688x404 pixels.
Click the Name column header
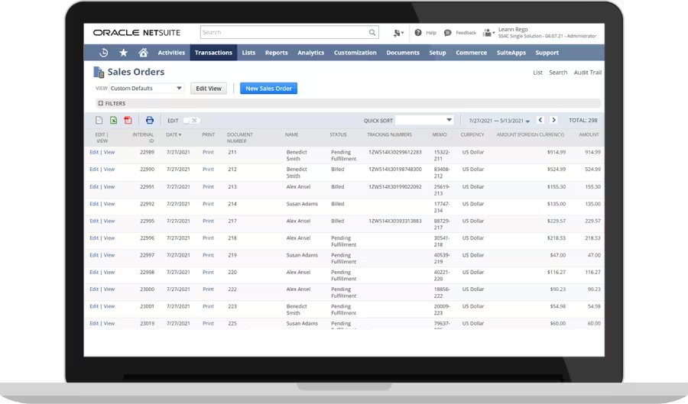click(291, 135)
